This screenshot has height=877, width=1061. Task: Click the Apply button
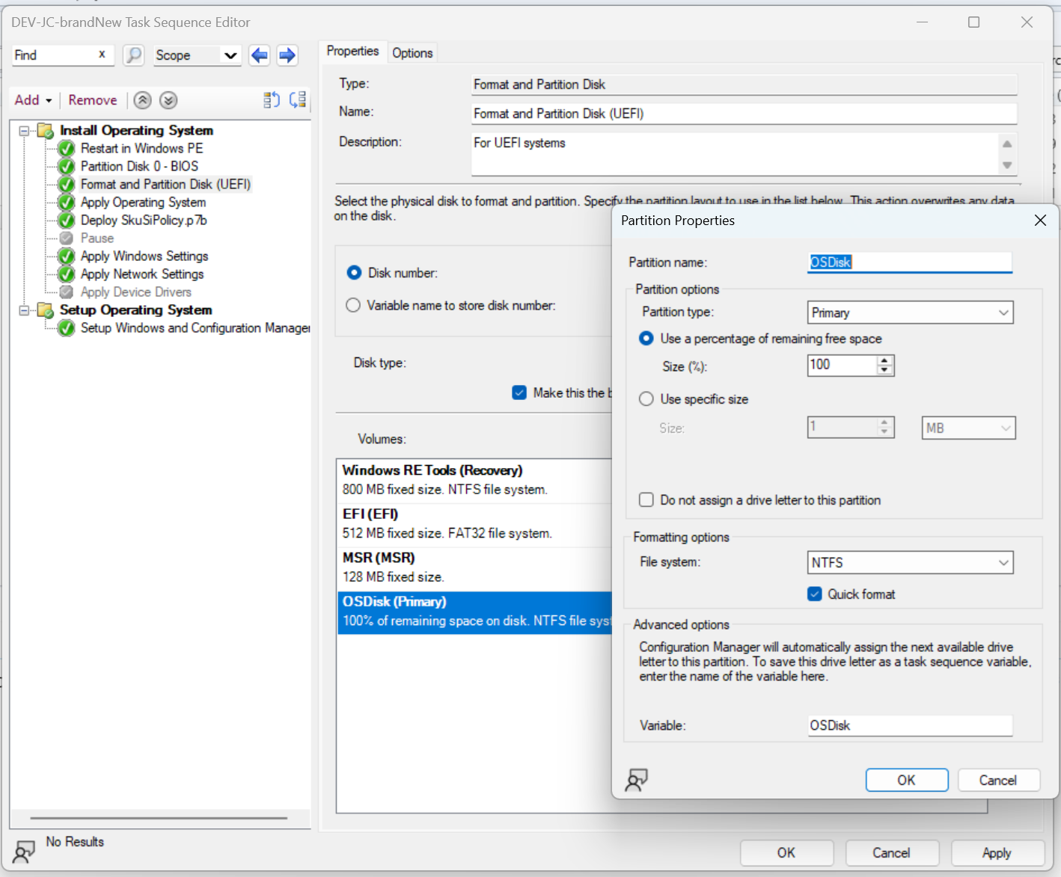click(997, 852)
